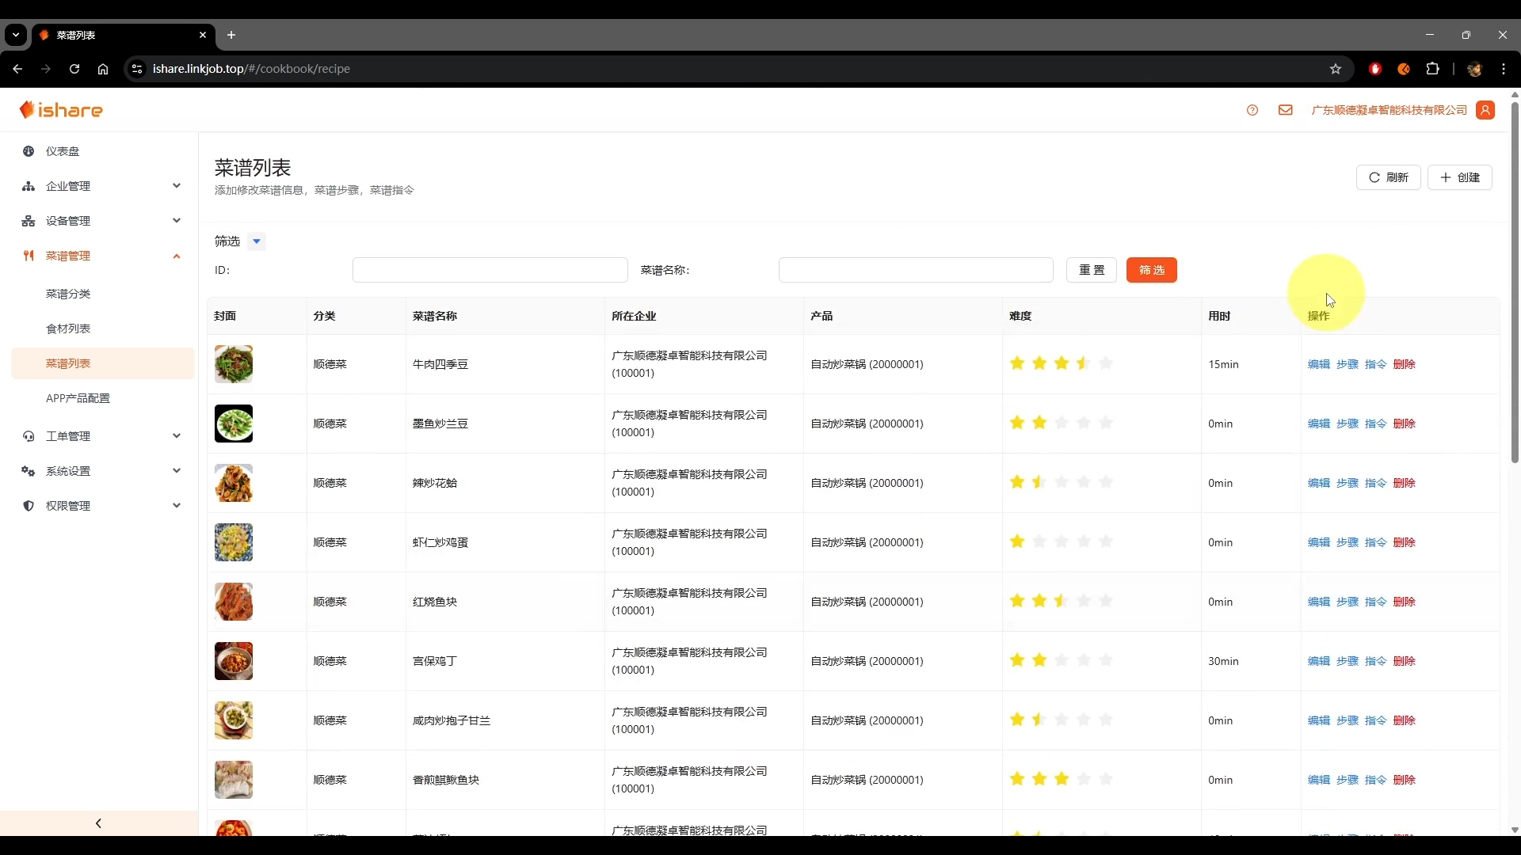This screenshot has width=1521, height=855.
Task: Click 编辑 link for 牛肉四季豆
Action: point(1318,364)
